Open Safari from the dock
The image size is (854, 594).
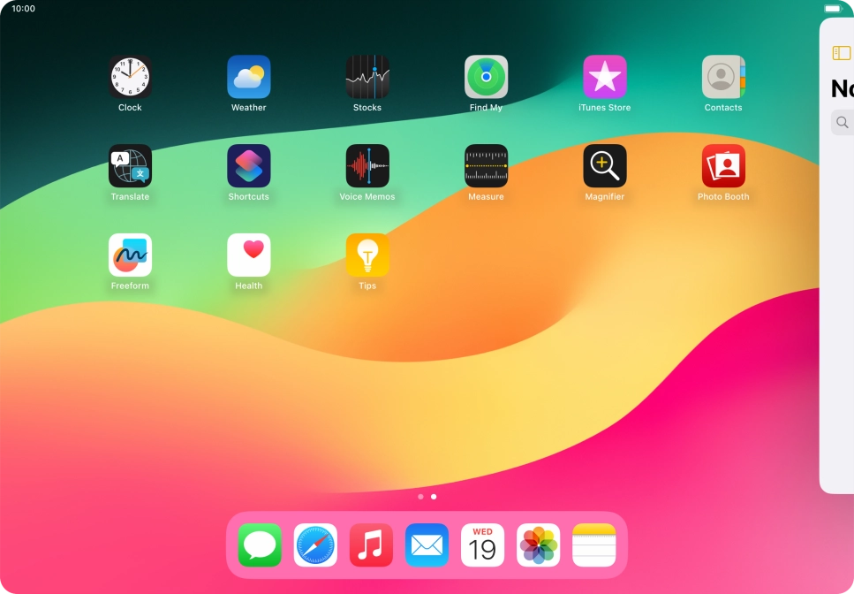click(315, 545)
